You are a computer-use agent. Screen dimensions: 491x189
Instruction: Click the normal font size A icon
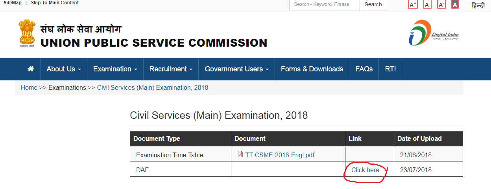pos(427,5)
